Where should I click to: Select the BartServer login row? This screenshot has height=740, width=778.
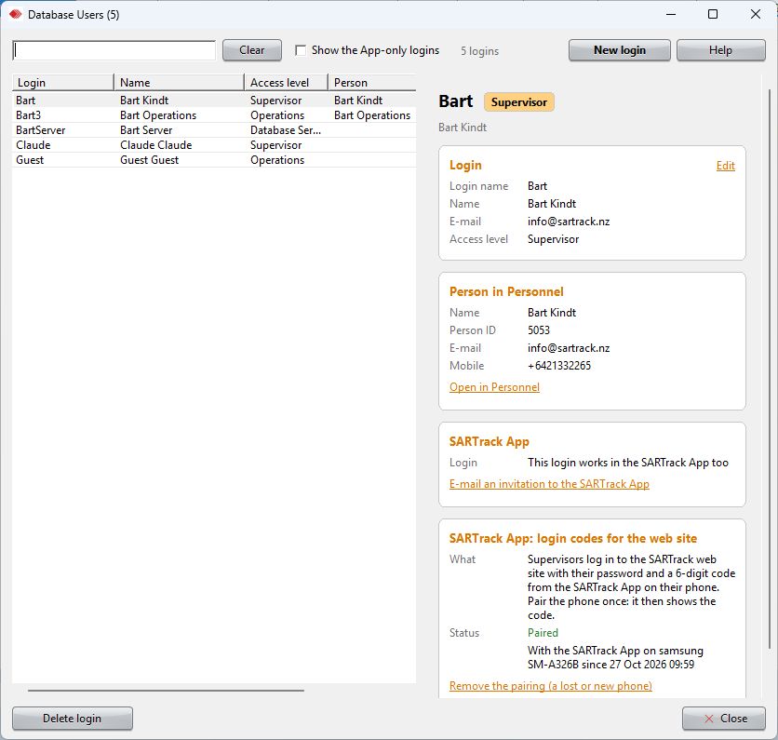pos(214,130)
